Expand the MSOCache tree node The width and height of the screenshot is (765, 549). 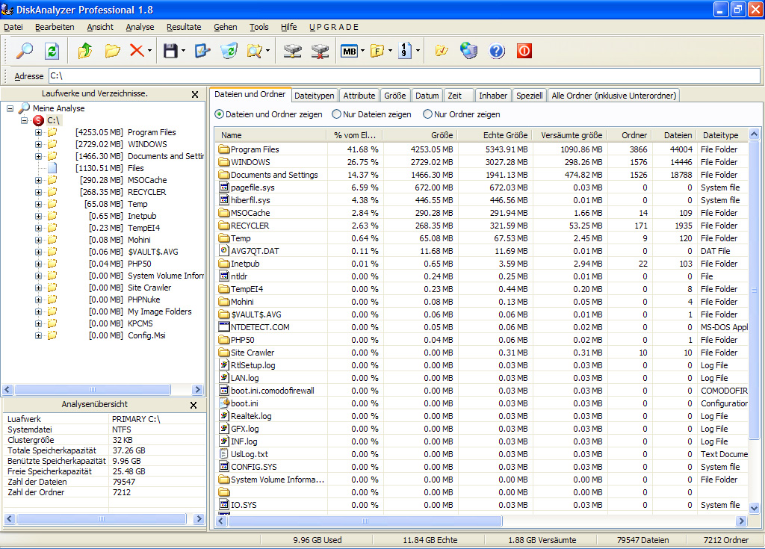coord(38,180)
